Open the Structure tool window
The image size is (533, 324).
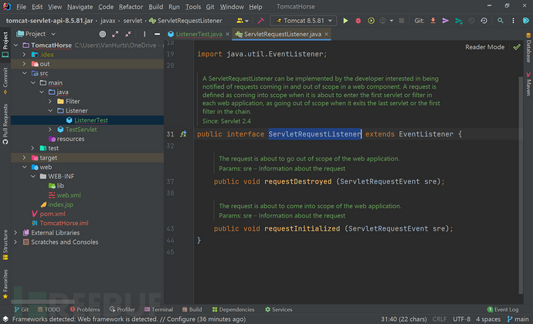coord(5,245)
